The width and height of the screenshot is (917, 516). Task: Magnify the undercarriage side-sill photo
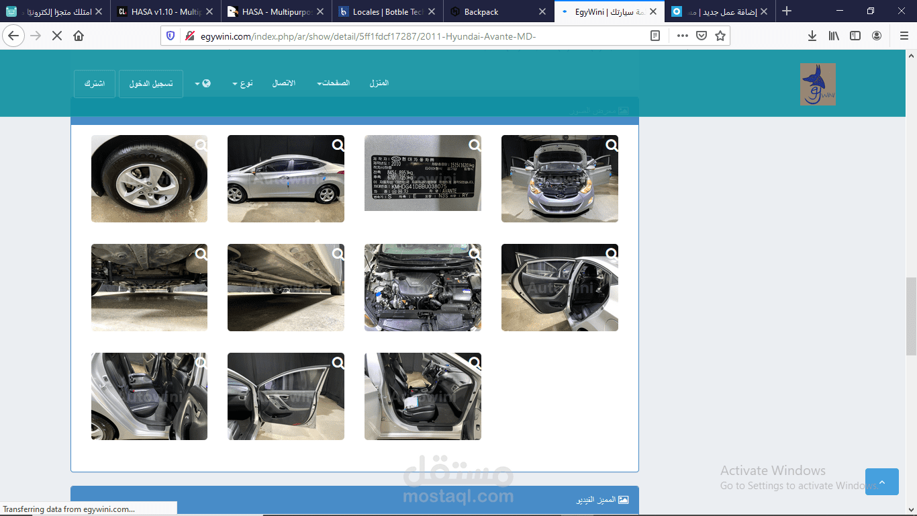coord(338,253)
